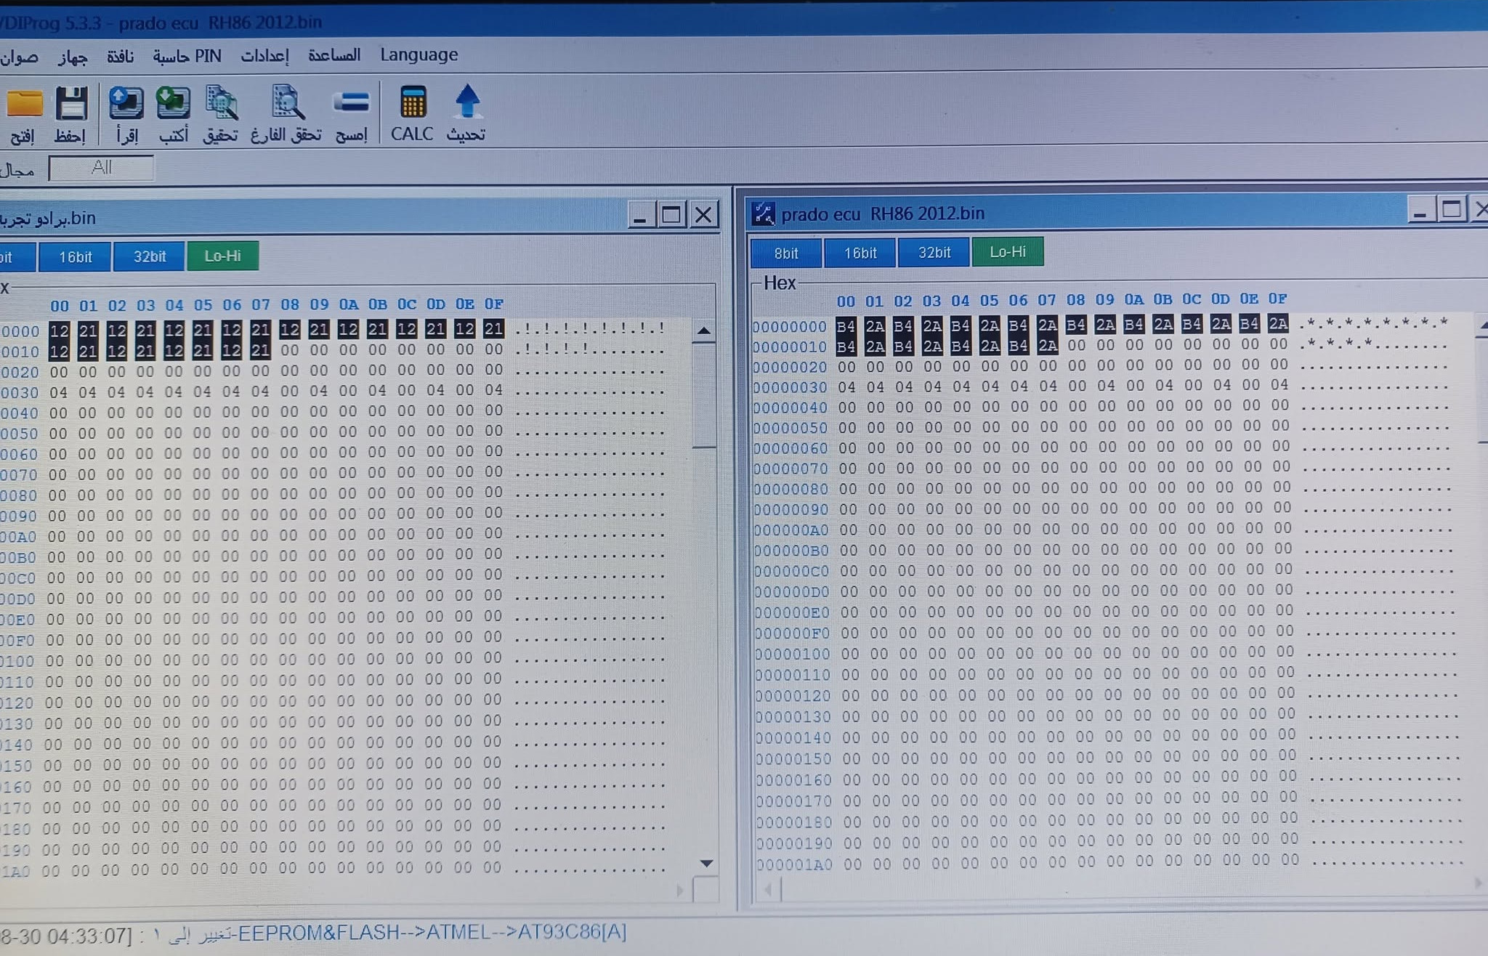Toggle 16bit view in left bin window

pos(75,256)
